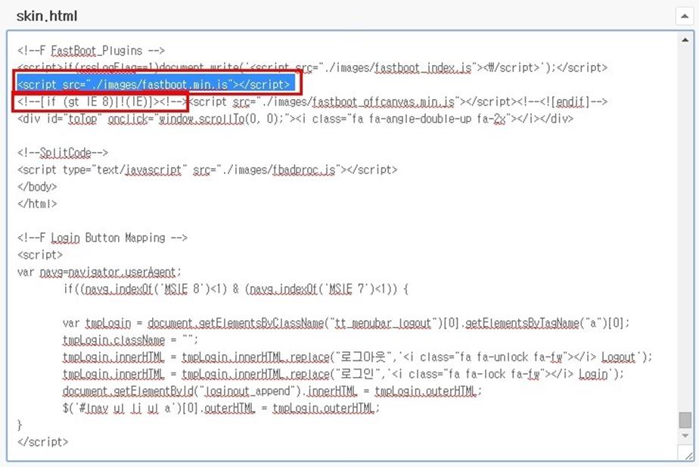Screen dimensions: 699x467
Task: Click the innerHTML replace line containing '로그아웃'
Action: point(358,356)
